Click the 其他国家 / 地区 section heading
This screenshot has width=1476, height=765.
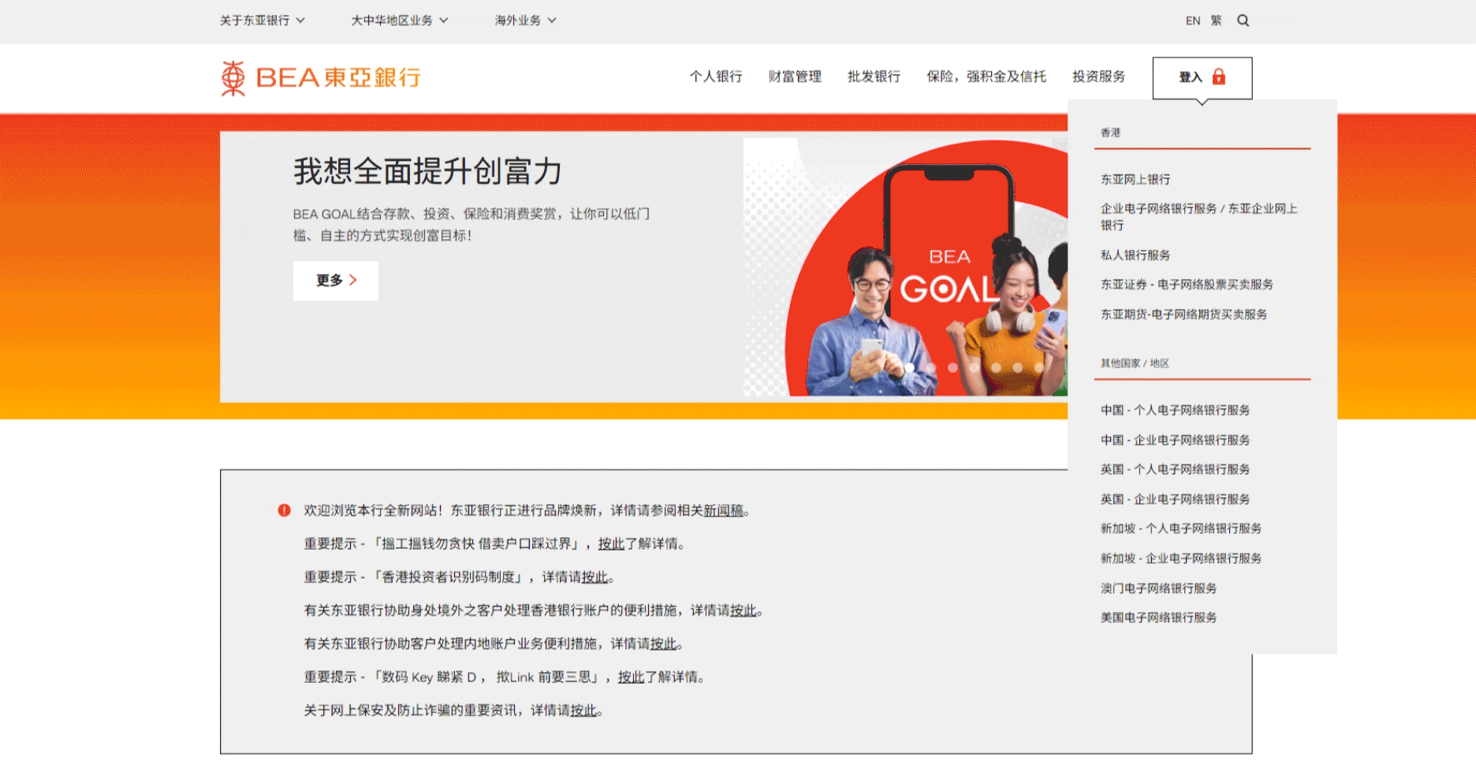[1135, 364]
